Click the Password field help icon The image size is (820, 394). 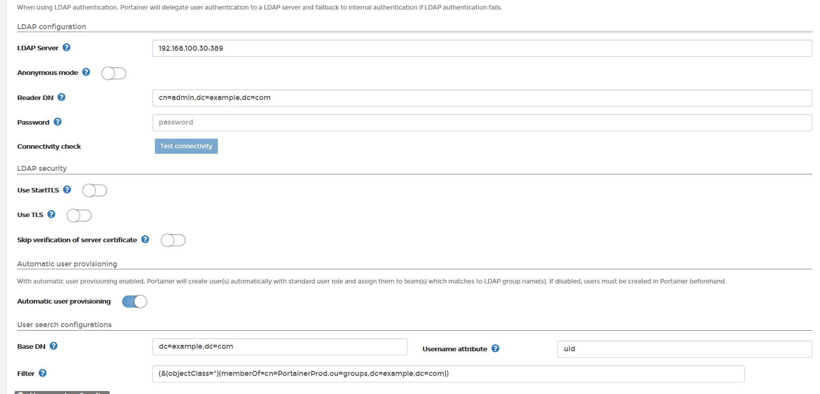tap(57, 122)
